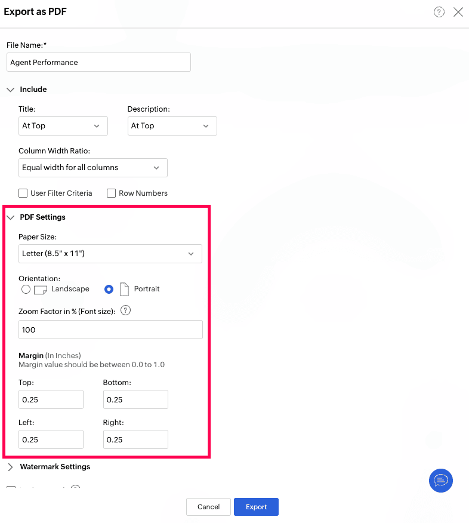Collapse the Include section
Viewport: 469px width, 523px height.
pos(11,90)
